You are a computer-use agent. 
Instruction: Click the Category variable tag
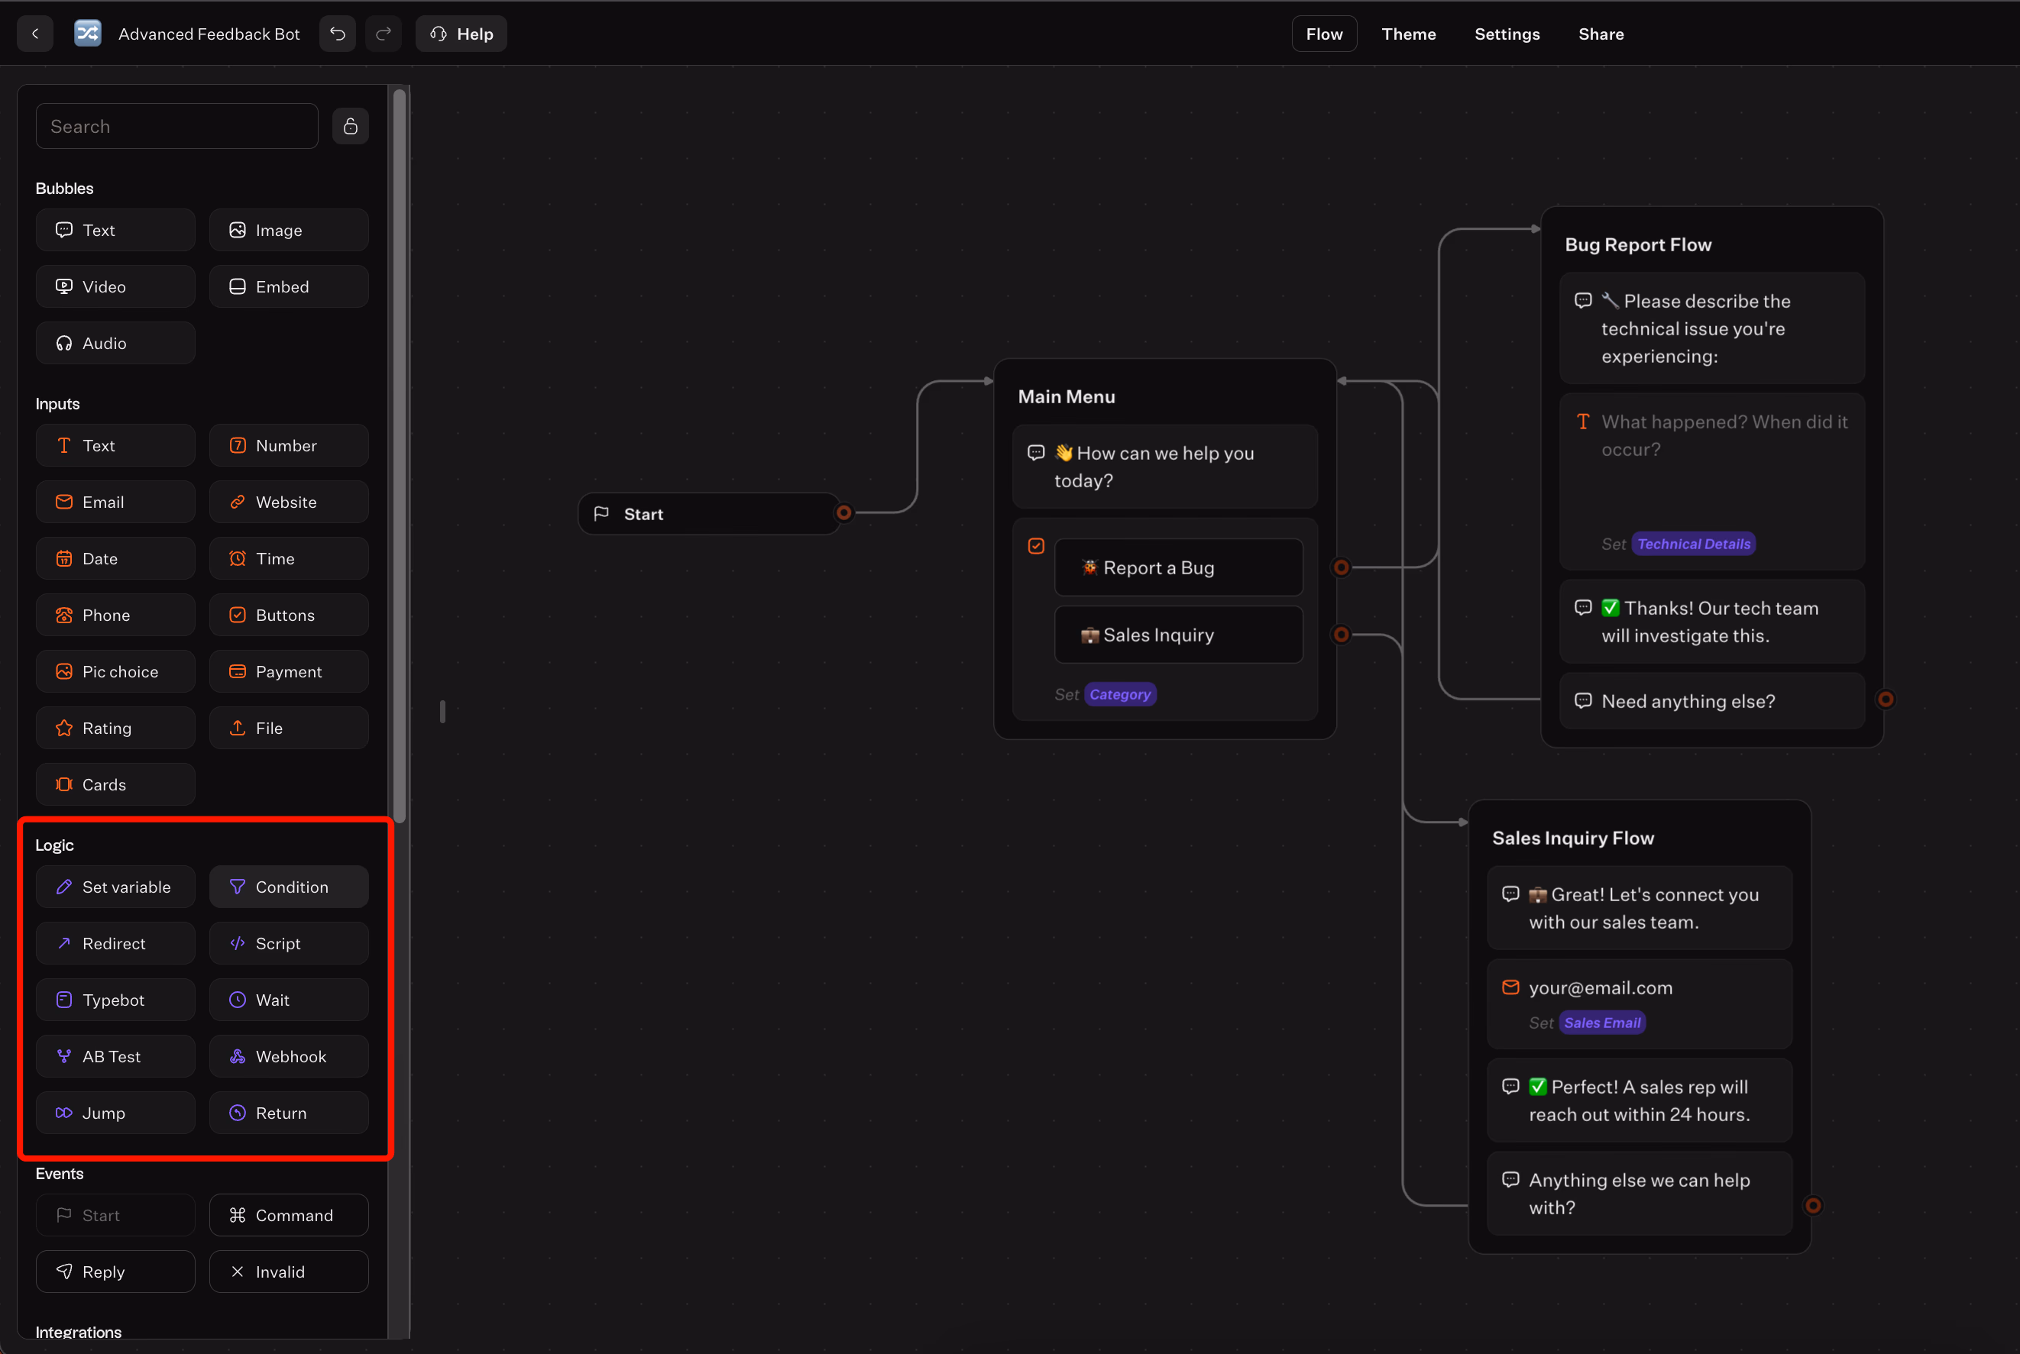point(1120,694)
